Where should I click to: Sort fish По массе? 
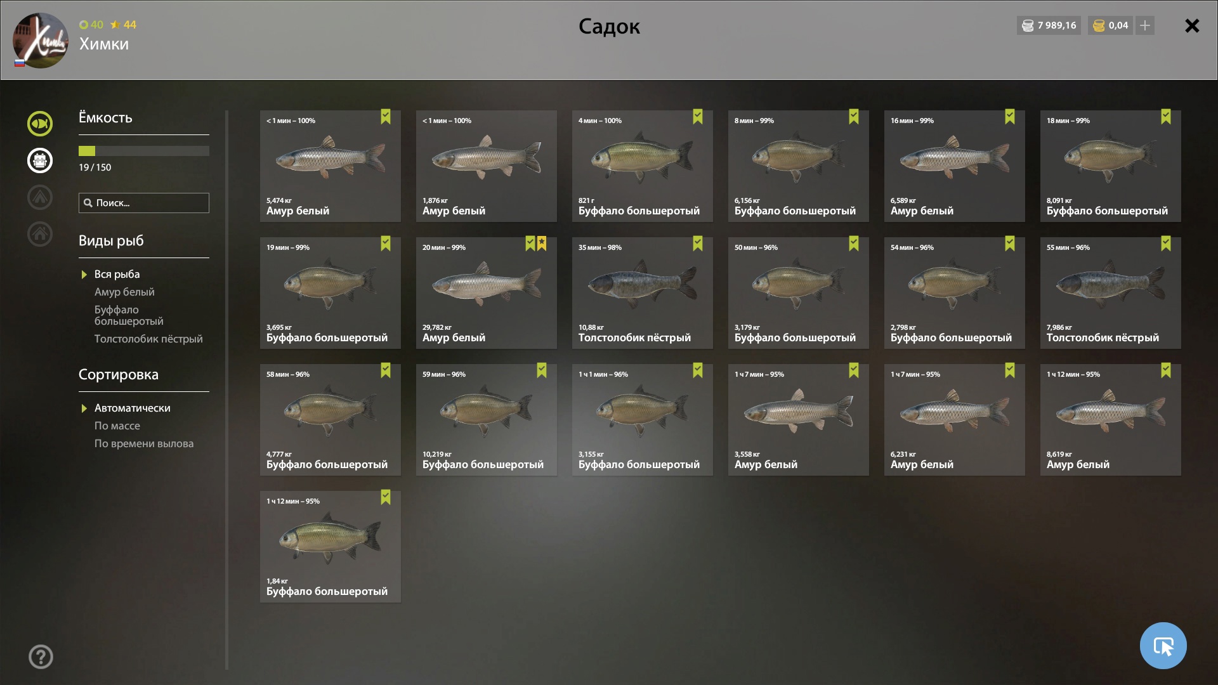(117, 426)
